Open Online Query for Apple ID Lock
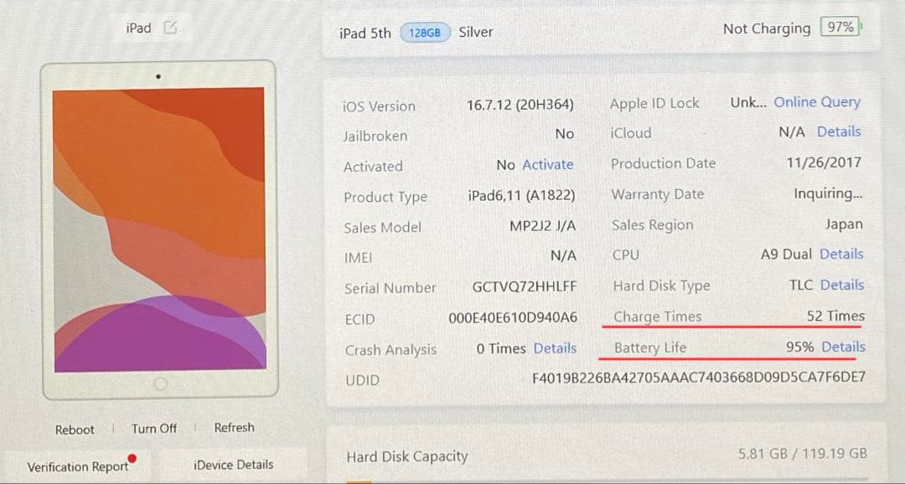 tap(817, 102)
